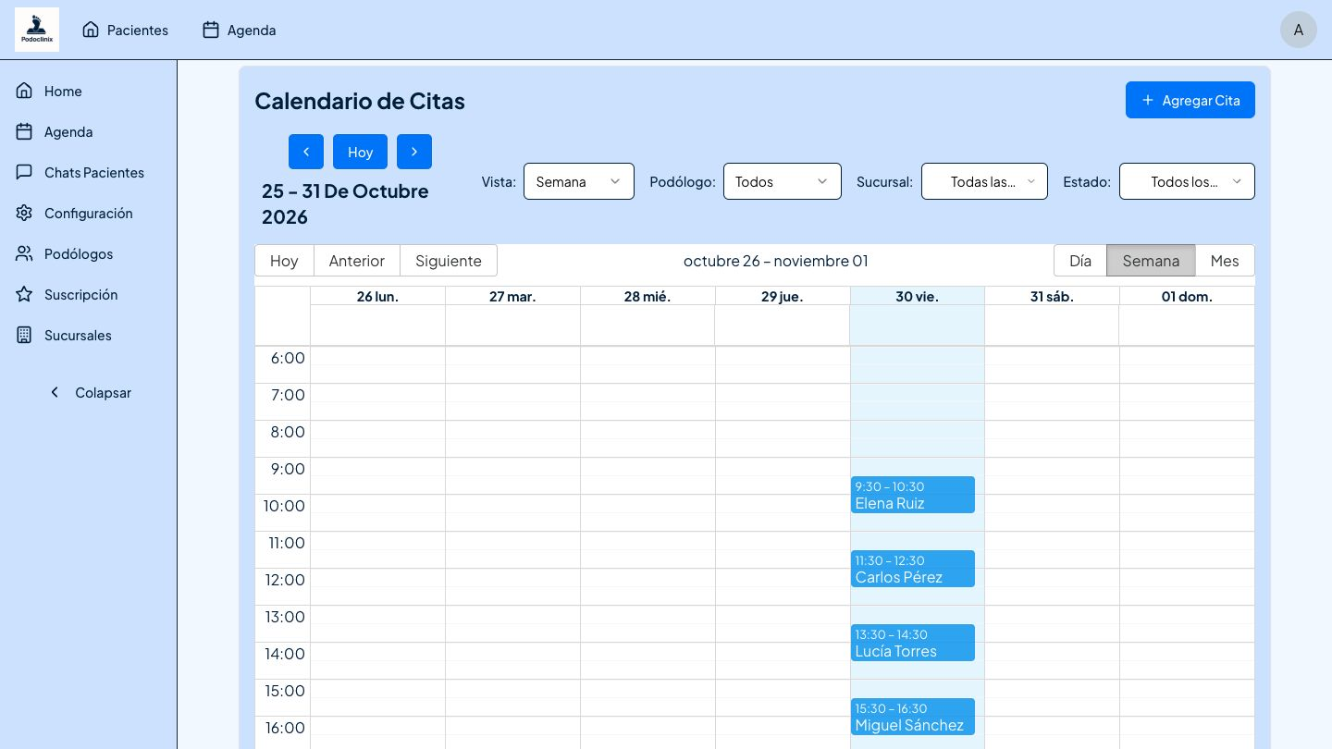The width and height of the screenshot is (1332, 749).
Task: Click the Chats Pacientes speech bubble icon
Action: pyautogui.click(x=25, y=172)
